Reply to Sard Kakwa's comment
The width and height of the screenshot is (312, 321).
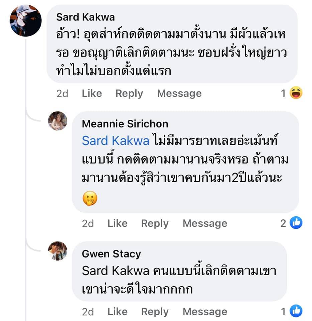(x=129, y=94)
